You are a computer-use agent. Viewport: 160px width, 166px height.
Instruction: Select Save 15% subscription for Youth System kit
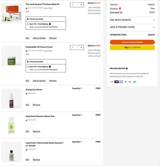[x=28, y=24]
